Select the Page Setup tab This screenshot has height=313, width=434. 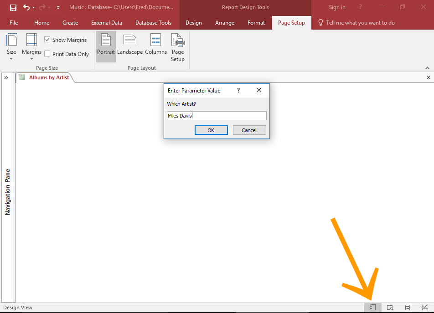pos(291,23)
